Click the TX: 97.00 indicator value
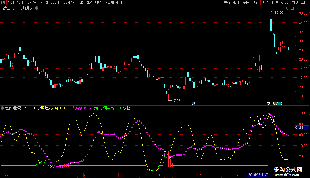The width and height of the screenshot is (310, 178). (30, 108)
